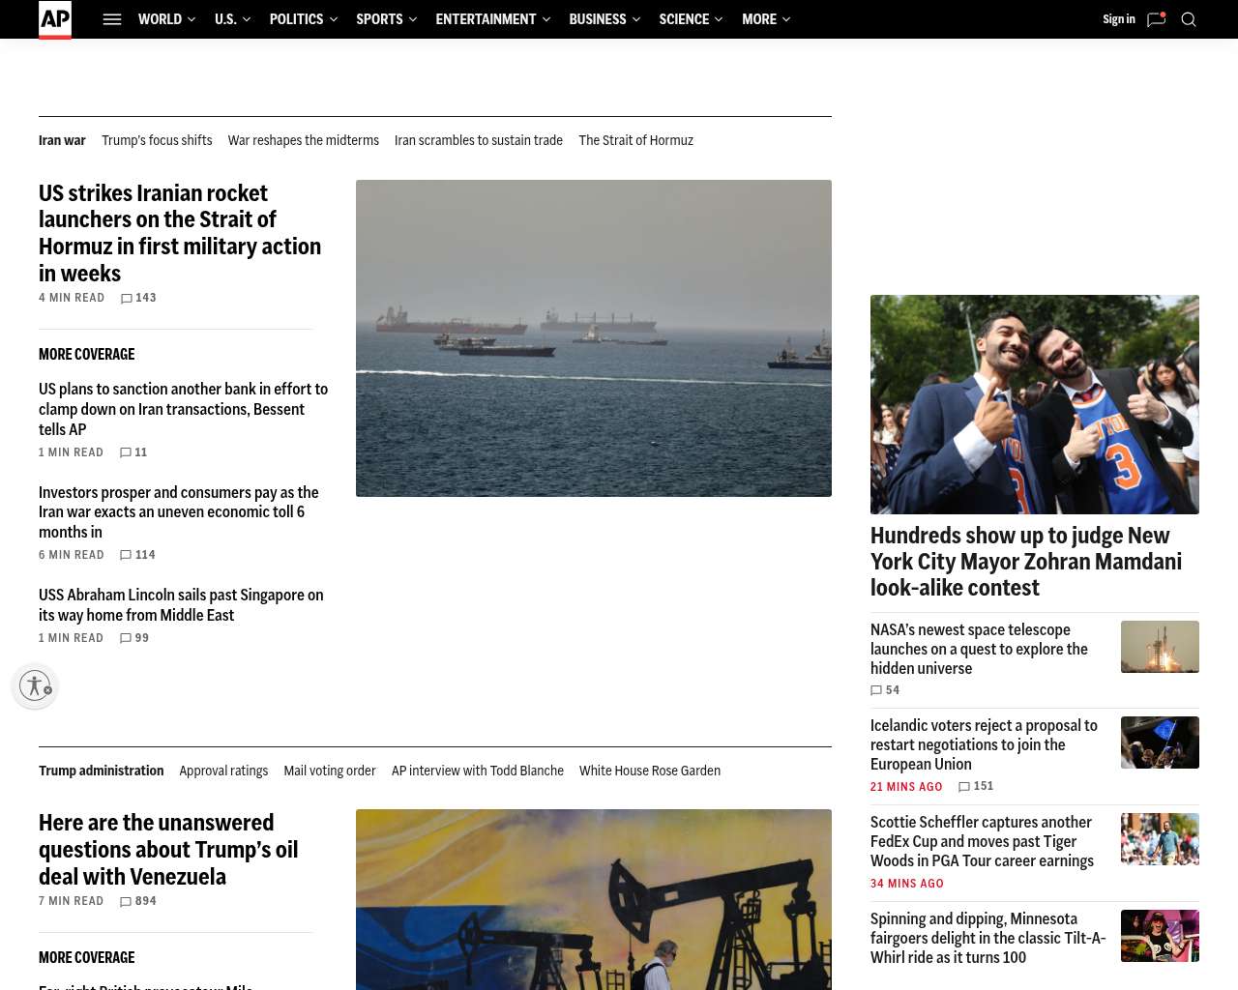Open comments icon showing 54
This screenshot has width=1238, height=990.
[x=876, y=690]
